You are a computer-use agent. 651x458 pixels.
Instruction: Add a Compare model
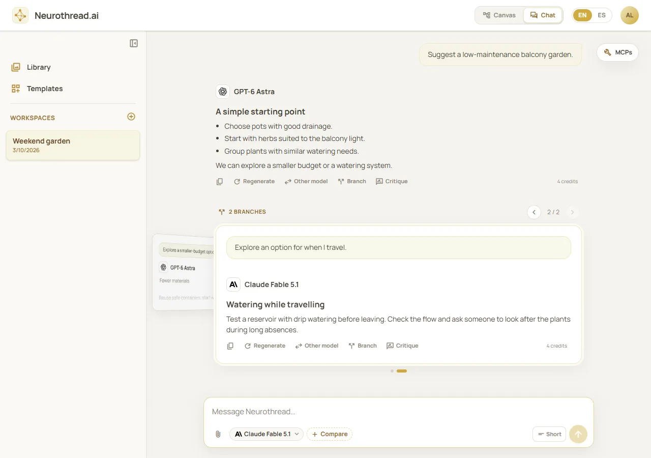(330, 434)
